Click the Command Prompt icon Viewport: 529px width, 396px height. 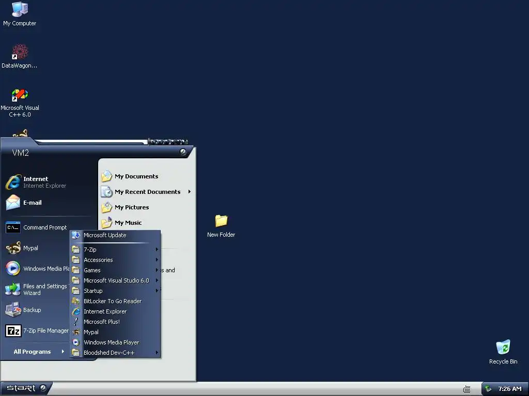[13, 227]
